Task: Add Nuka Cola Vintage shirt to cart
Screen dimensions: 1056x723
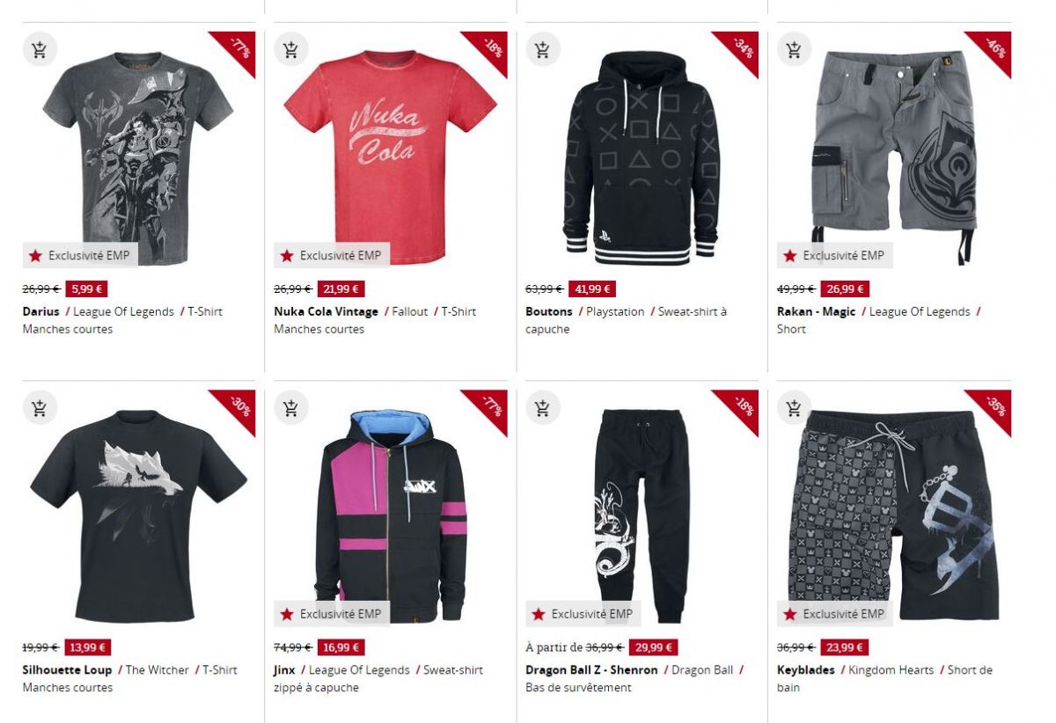Action: coord(290,49)
